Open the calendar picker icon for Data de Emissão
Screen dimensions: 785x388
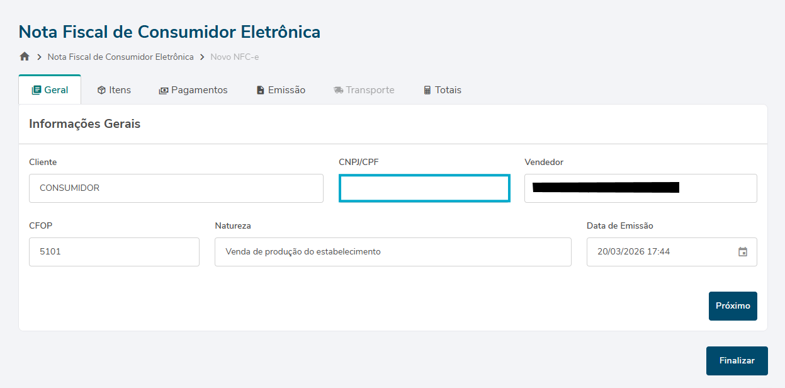[x=743, y=252]
